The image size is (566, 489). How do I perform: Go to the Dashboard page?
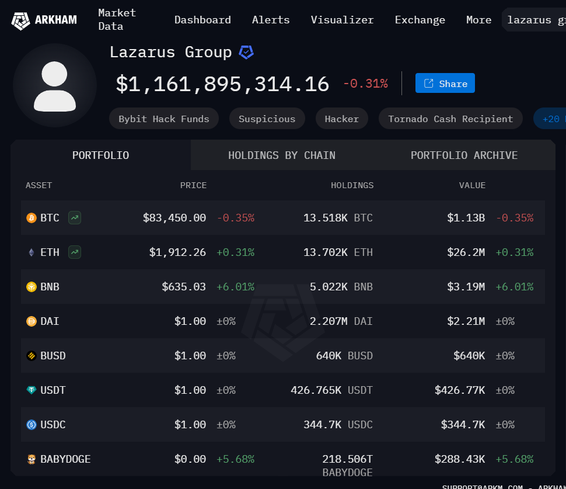pos(202,20)
